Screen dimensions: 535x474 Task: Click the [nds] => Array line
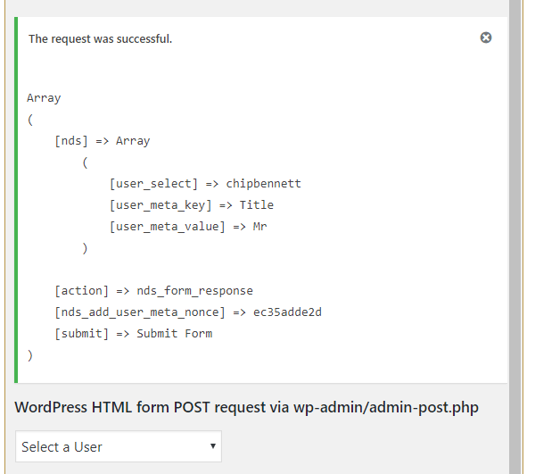pos(102,141)
